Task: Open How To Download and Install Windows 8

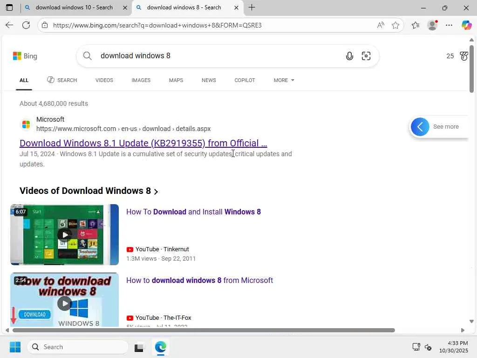Action: [x=193, y=212]
